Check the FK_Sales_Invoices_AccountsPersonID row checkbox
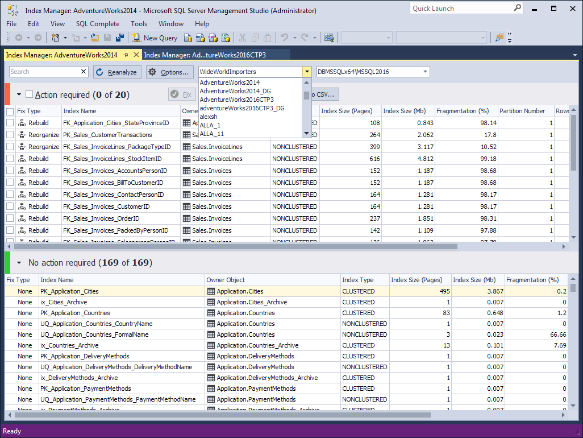The image size is (583, 438). (10, 171)
